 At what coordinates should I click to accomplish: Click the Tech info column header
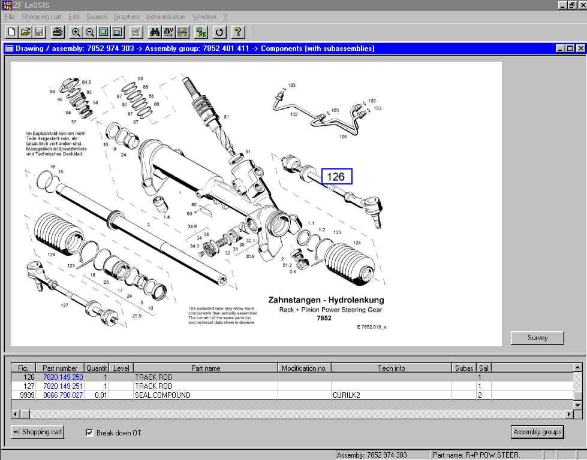pos(391,368)
